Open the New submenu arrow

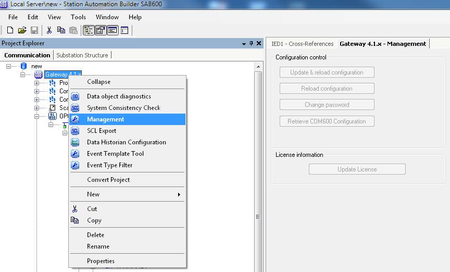click(x=179, y=194)
